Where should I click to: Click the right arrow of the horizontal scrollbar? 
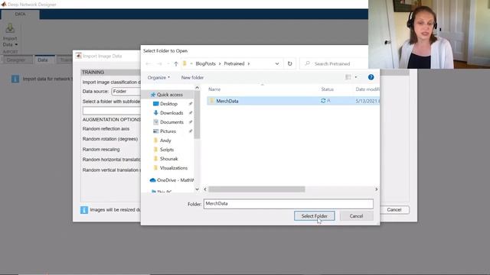click(376, 189)
